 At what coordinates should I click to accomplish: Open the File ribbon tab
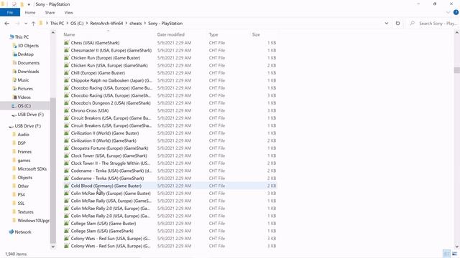[10, 13]
